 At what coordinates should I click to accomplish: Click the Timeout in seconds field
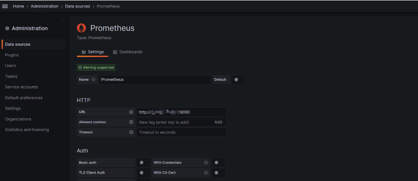[181, 132]
